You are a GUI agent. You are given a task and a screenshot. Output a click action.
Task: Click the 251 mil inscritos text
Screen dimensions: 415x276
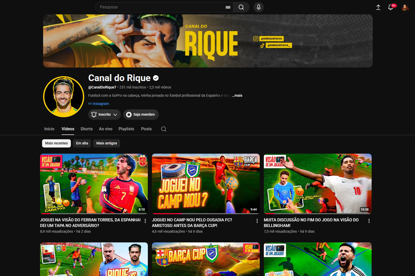pyautogui.click(x=133, y=87)
